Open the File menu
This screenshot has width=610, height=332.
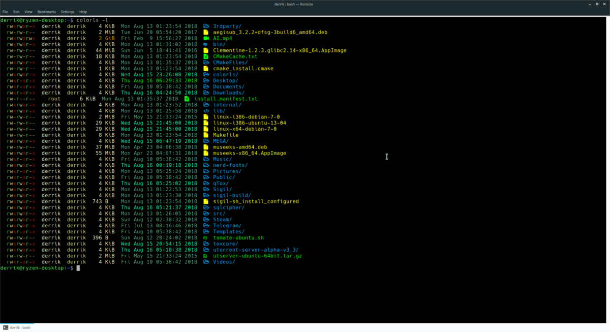(x=5, y=11)
